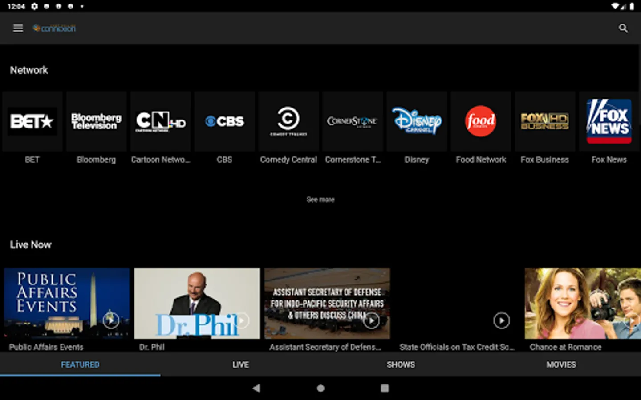641x400 pixels.
Task: Click the Network section heading
Action: [29, 70]
